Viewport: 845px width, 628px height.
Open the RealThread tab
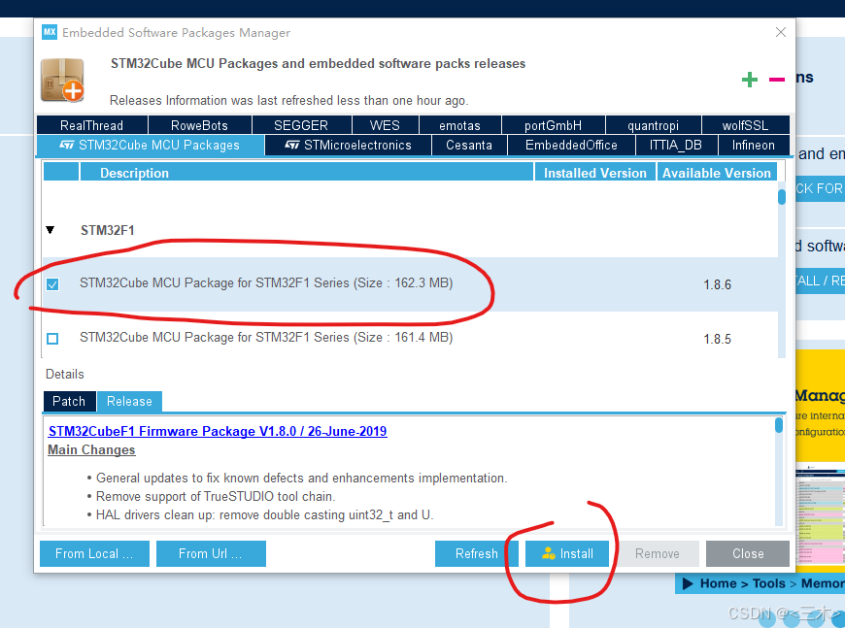(x=92, y=125)
